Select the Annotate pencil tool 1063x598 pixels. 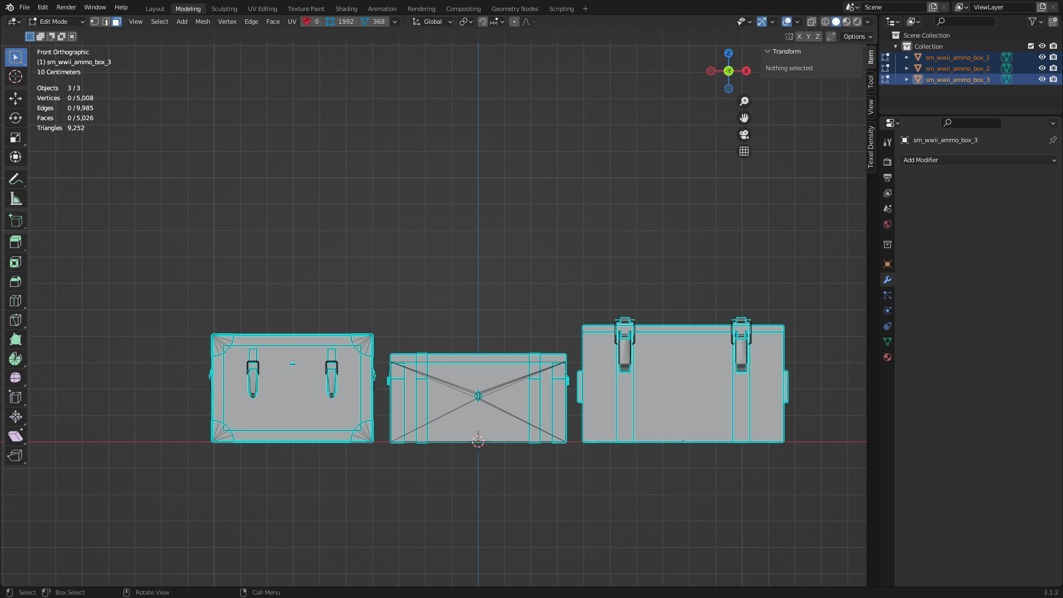[x=16, y=179]
